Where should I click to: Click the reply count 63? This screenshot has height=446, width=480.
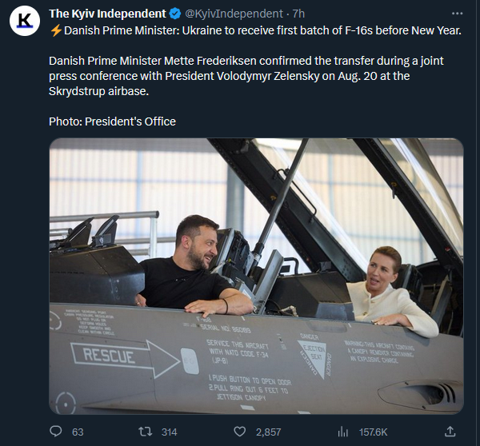pyautogui.click(x=78, y=432)
